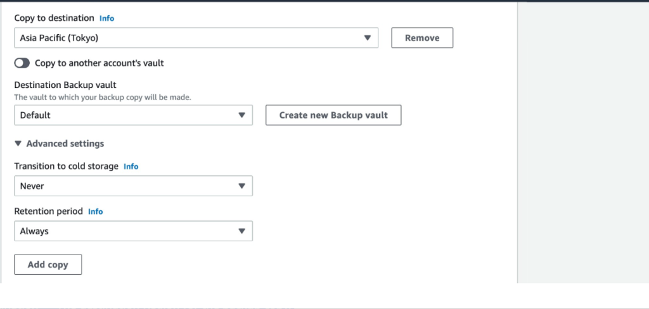The image size is (649, 309).
Task: Click the Destination Backup vault label
Action: [x=65, y=85]
